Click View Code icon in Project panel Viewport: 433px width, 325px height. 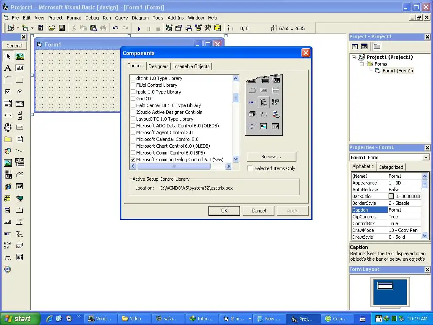click(x=355, y=47)
